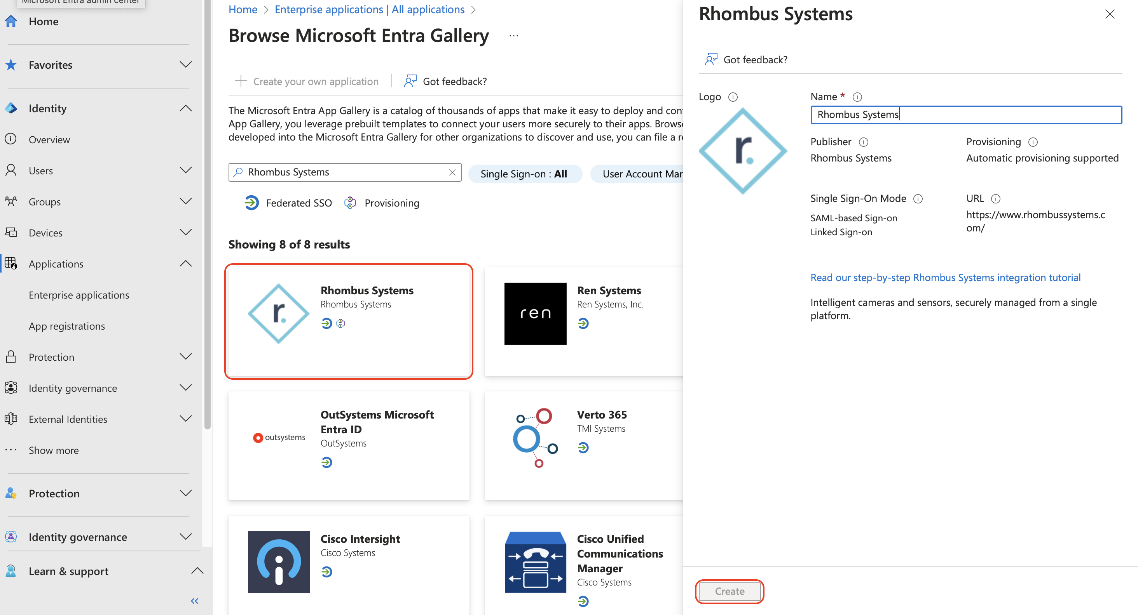
Task: Expand the Favorites section
Action: (186, 65)
